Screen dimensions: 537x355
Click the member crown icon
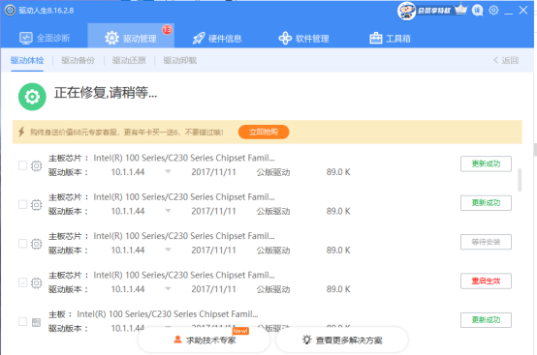460,10
